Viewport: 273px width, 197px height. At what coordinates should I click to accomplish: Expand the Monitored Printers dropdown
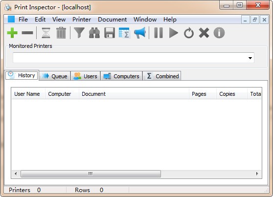click(x=250, y=58)
